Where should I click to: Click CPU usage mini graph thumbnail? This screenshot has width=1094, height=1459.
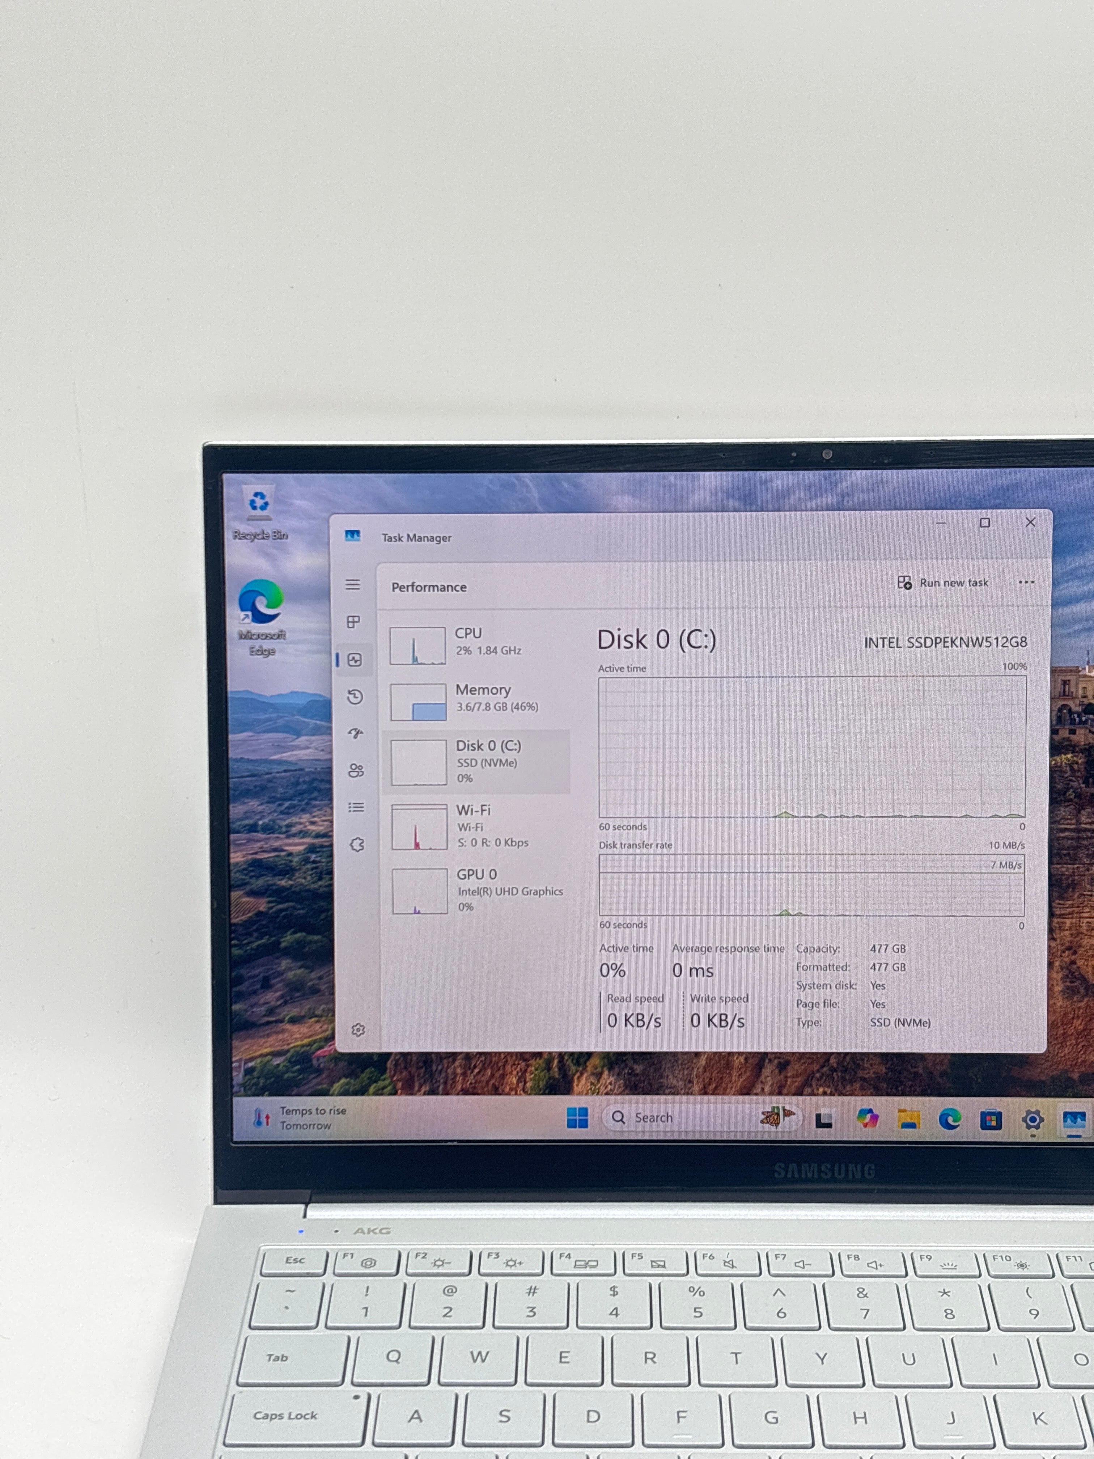coord(417,645)
